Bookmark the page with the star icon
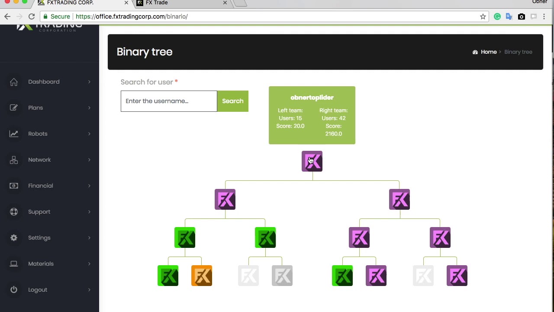The height and width of the screenshot is (312, 554). click(483, 16)
